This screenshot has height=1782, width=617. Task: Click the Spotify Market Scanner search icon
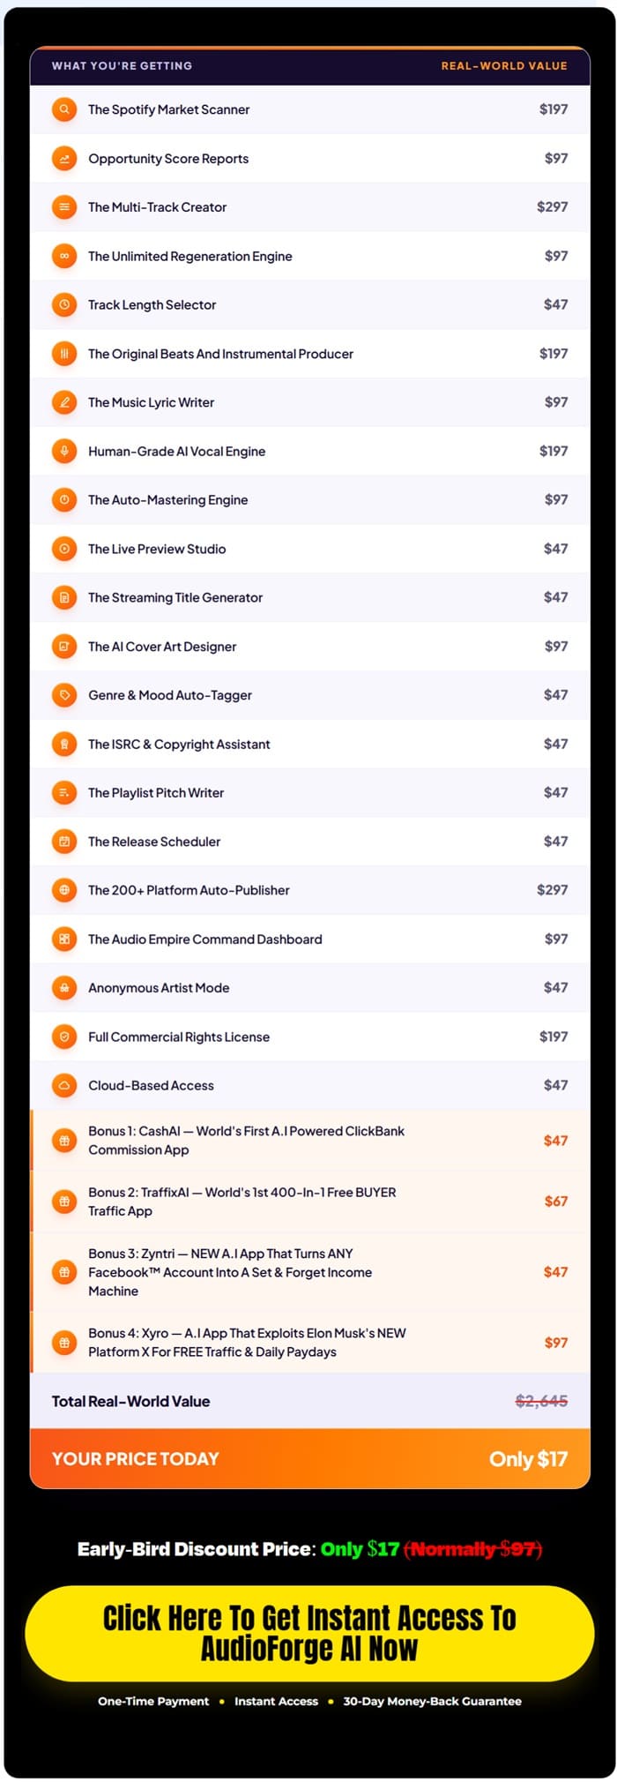click(x=64, y=109)
